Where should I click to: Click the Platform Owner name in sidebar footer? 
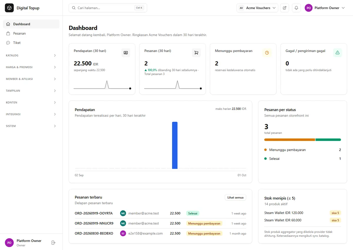click(x=29, y=241)
